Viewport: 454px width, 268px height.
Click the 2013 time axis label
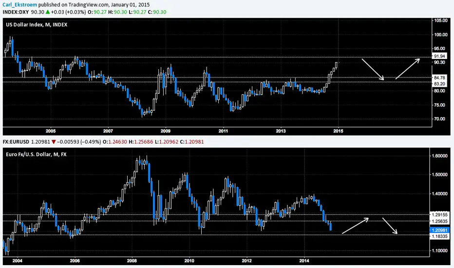(x=281, y=131)
